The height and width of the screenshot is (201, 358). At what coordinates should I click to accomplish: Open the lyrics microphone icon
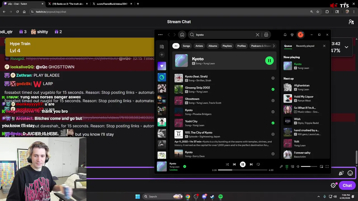tap(281, 167)
